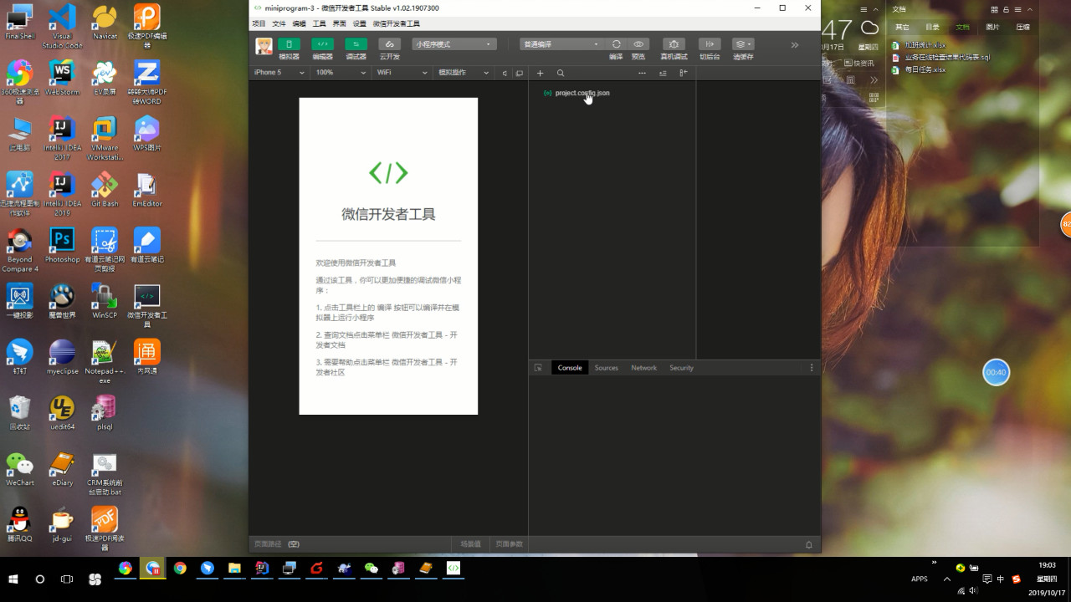Viewport: 1071px width, 602px height.
Task: Open the 清缓存 clear cache dropdown
Action: [743, 44]
